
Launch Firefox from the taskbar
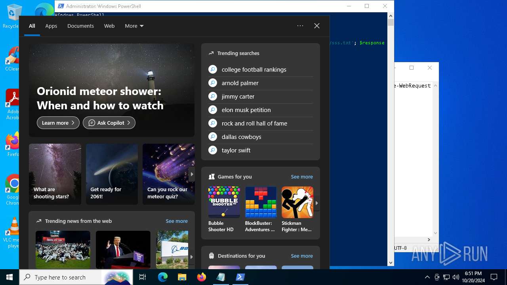tap(202, 277)
